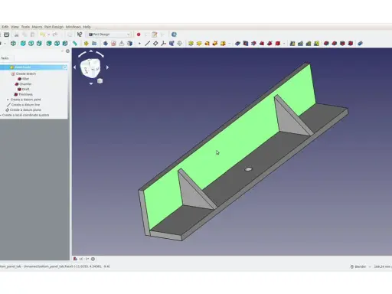Click Create a local coordinate system
Viewport: 392px width, 294px height.
[x=24, y=115]
